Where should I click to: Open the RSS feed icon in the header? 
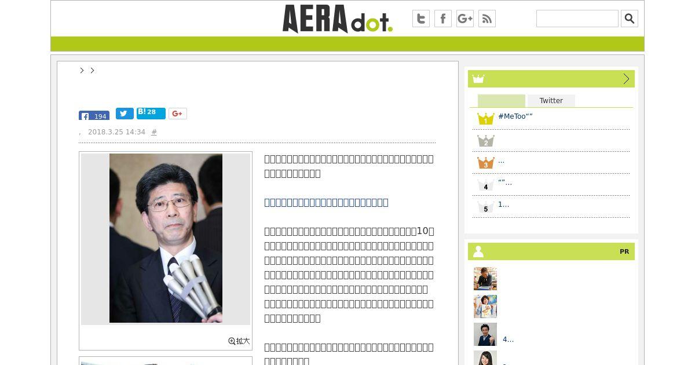tap(487, 19)
